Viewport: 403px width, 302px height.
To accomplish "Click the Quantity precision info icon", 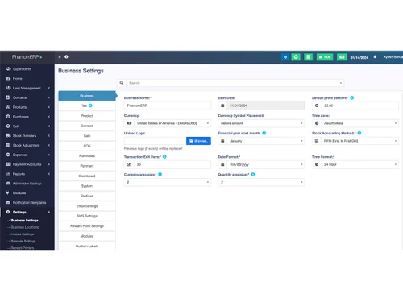I will pyautogui.click(x=253, y=175).
